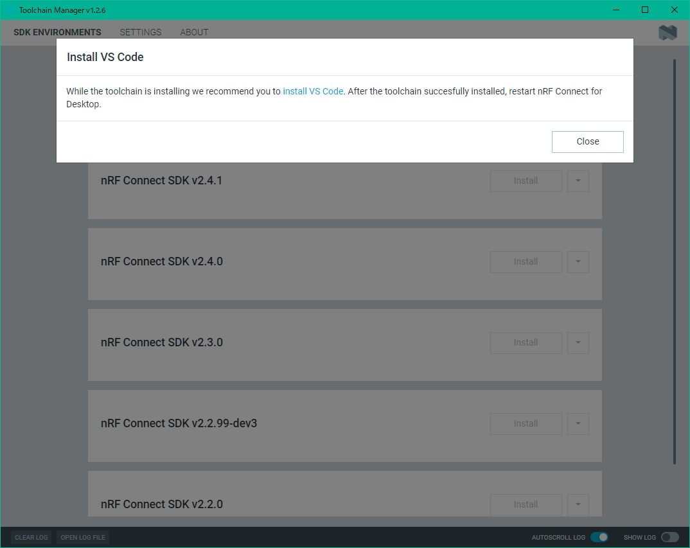This screenshot has width=690, height=548.
Task: Install nRF Connect SDK v2.2.0
Action: point(526,504)
